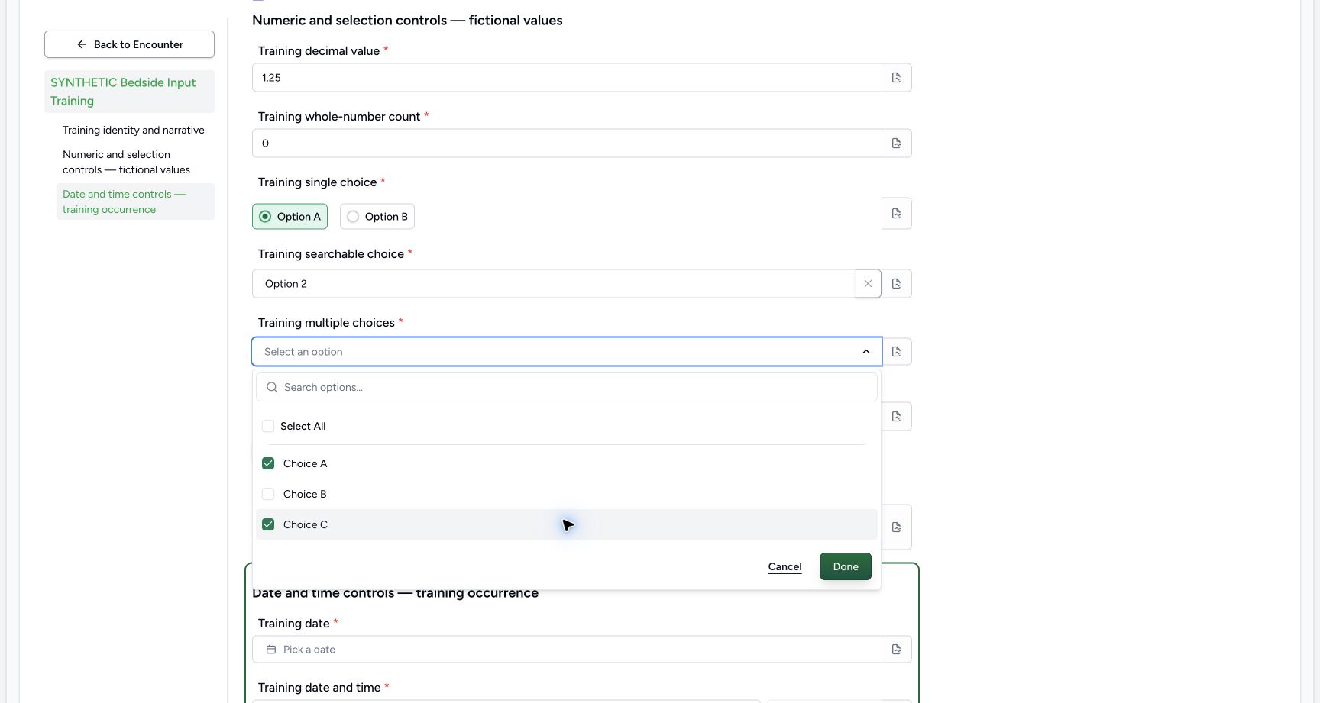Click the Training decimal value input
Screen dimensions: 1320x703
click(567, 78)
